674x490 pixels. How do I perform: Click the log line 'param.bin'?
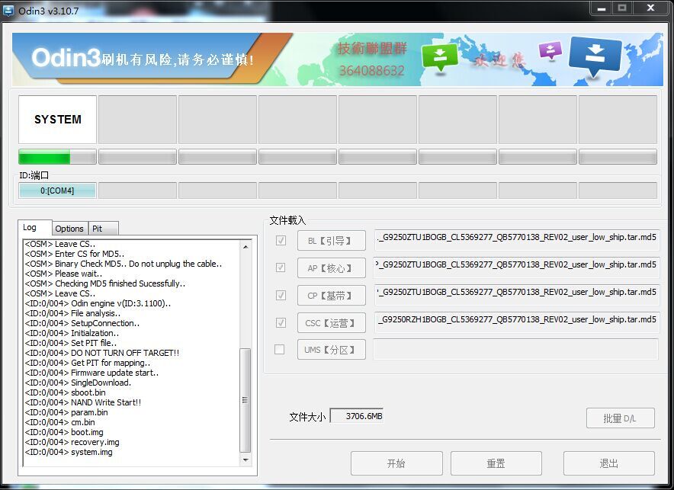tap(66, 412)
